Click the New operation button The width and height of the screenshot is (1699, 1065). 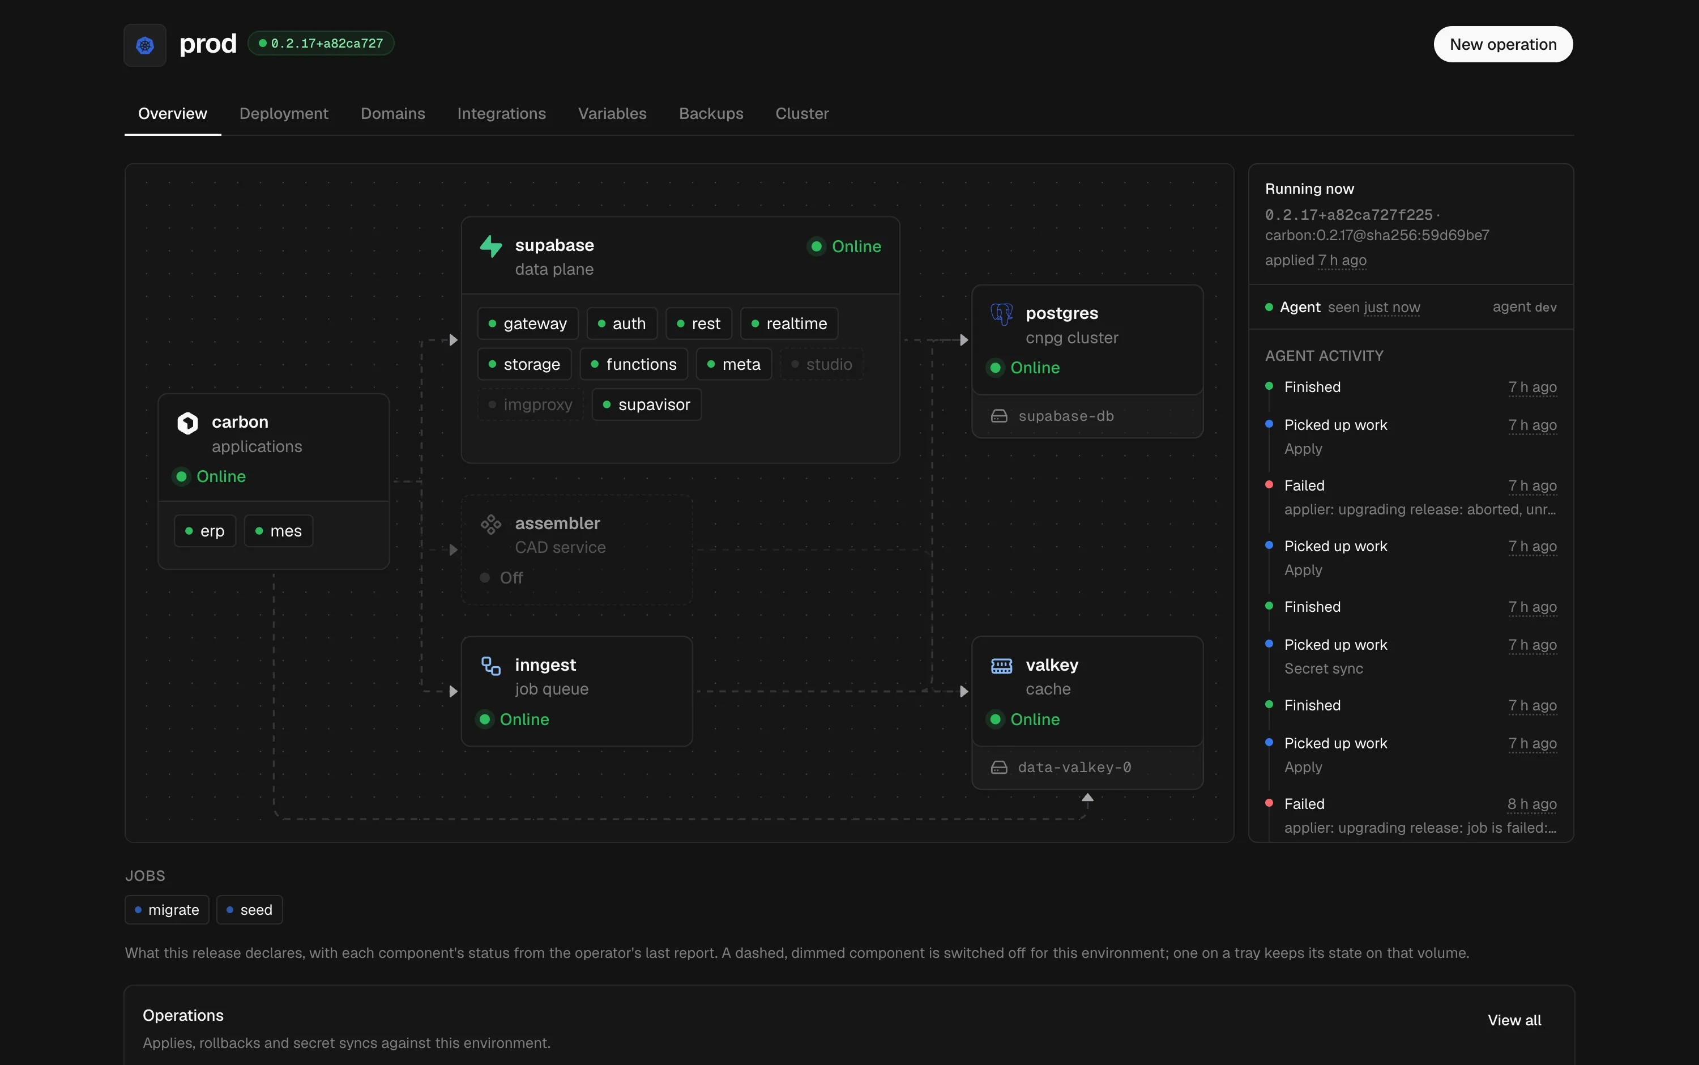tap(1502, 44)
